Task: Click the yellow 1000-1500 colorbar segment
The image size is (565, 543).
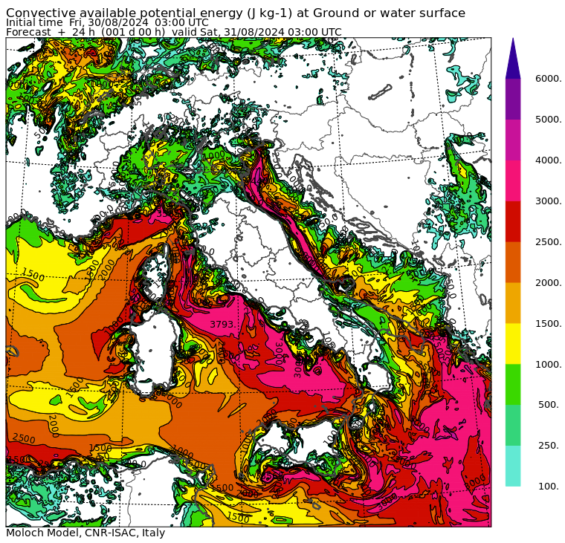Action: tap(513, 343)
